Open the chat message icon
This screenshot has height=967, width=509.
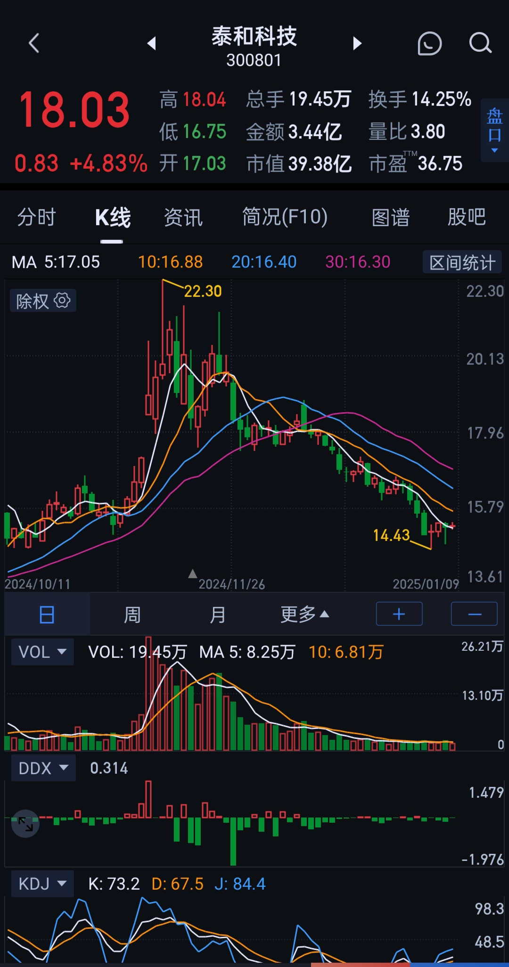click(x=429, y=44)
